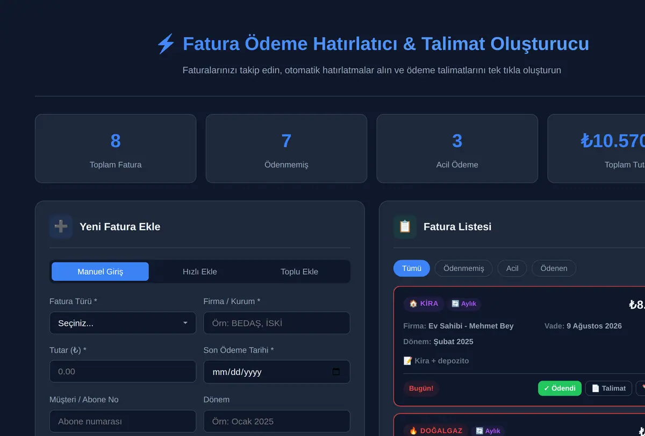Click the Dönem value Şubat 2025
Screen dimensions: 645x436
(x=454, y=341)
